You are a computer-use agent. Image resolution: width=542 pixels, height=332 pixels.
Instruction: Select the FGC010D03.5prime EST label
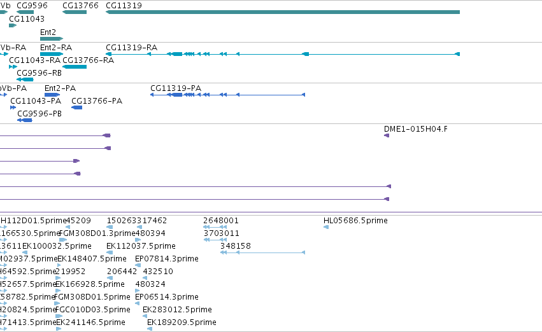(92, 310)
